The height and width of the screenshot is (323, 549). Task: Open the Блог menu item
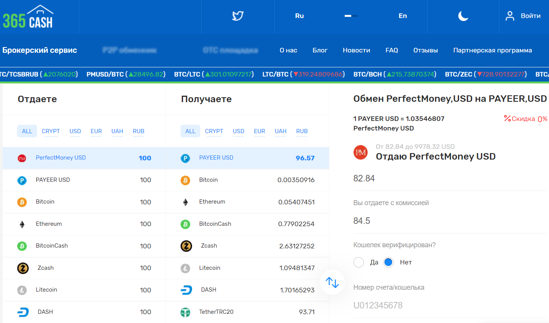320,50
